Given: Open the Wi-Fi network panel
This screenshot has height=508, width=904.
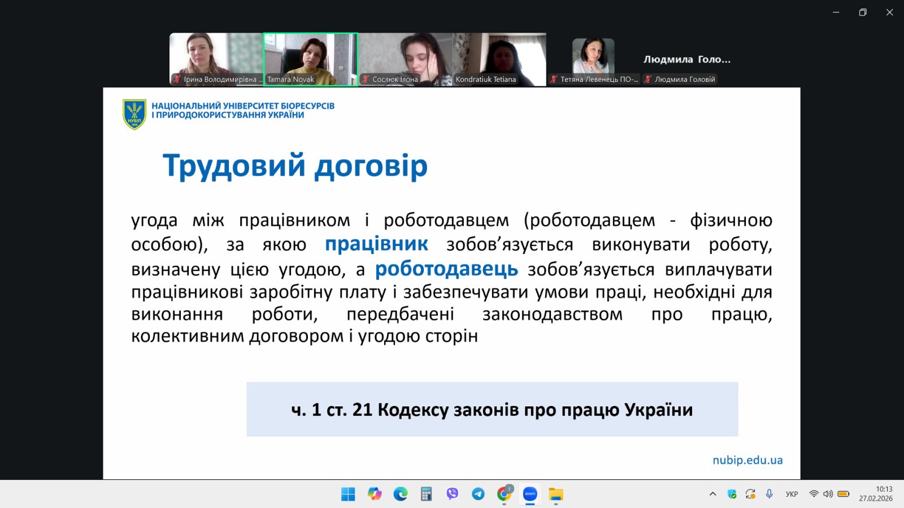Looking at the screenshot, I should click(814, 494).
